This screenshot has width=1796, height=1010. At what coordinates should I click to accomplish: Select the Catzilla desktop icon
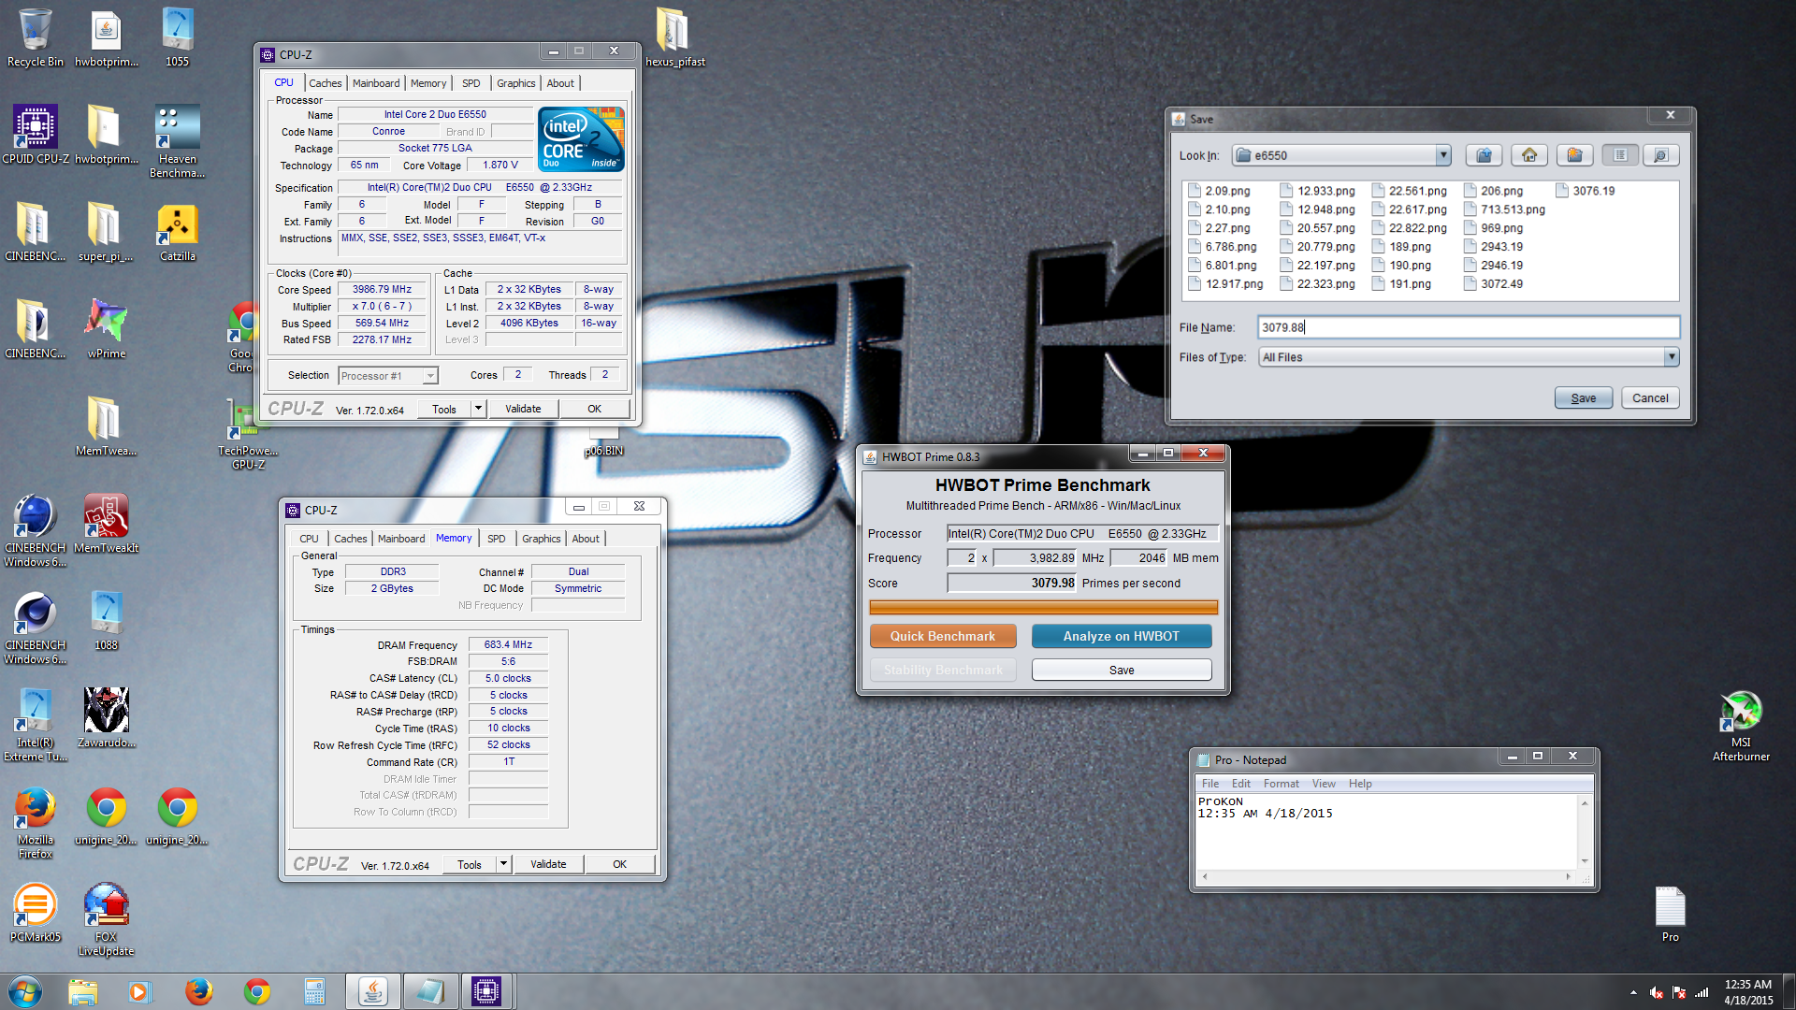coord(177,233)
